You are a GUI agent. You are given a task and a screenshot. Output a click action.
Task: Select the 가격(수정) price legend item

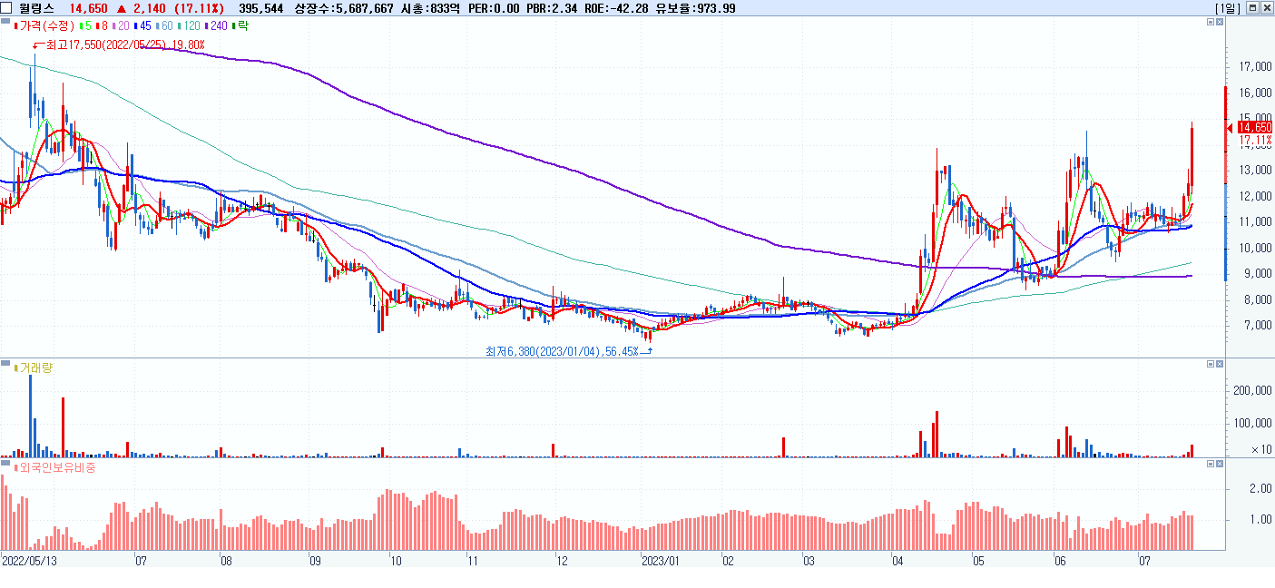[x=44, y=25]
